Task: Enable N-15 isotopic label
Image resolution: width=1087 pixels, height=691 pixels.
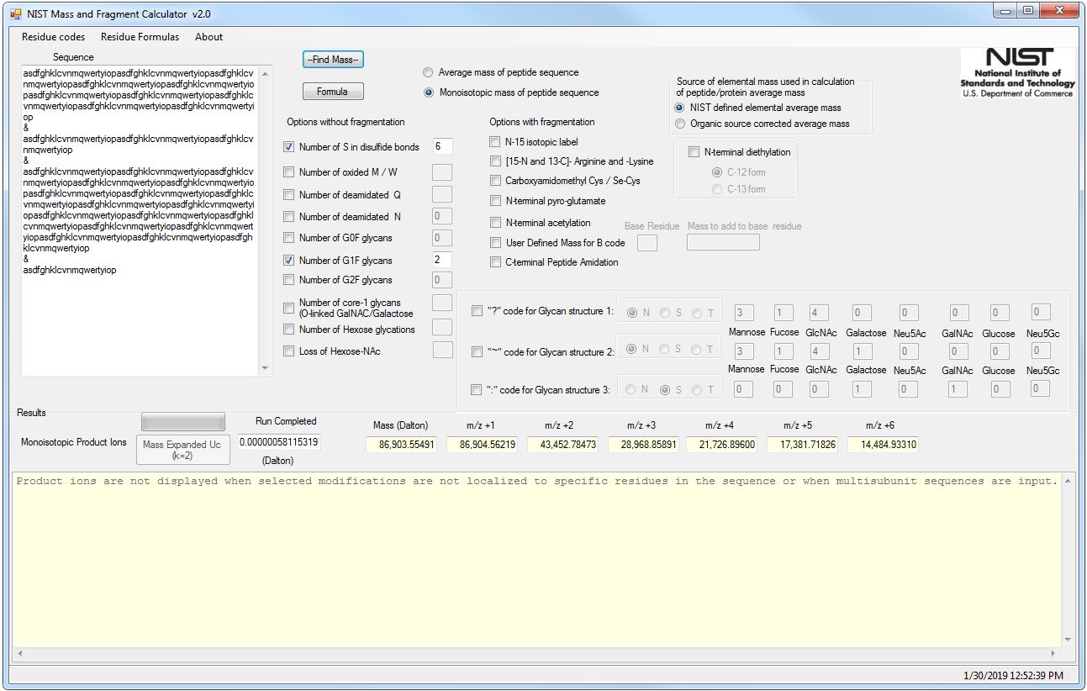Action: [x=495, y=142]
